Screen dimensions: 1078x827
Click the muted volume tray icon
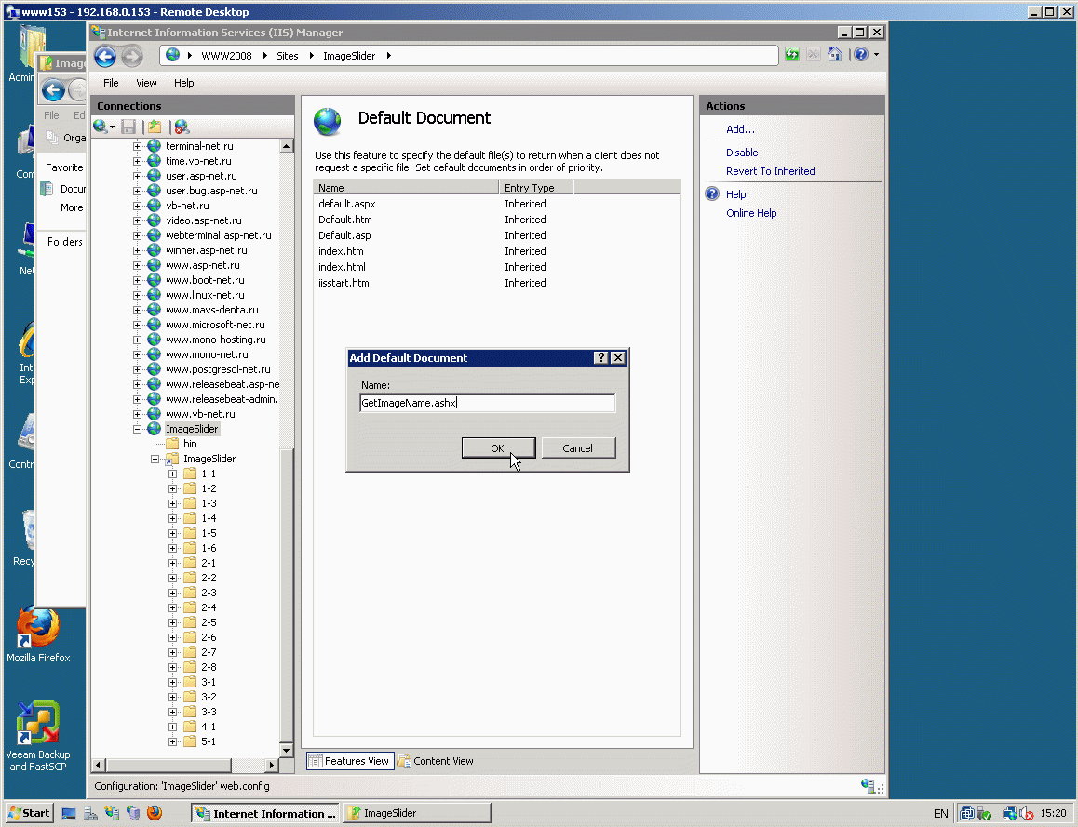(x=1027, y=814)
